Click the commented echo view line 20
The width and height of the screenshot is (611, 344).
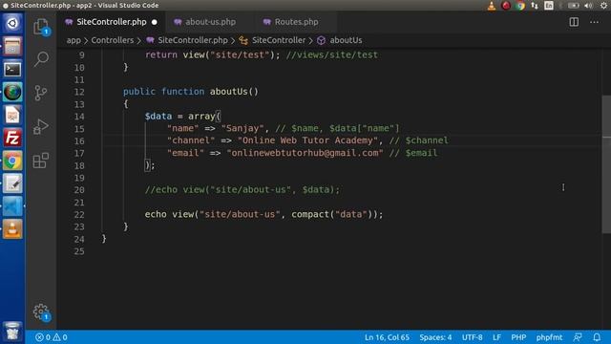[x=242, y=189]
